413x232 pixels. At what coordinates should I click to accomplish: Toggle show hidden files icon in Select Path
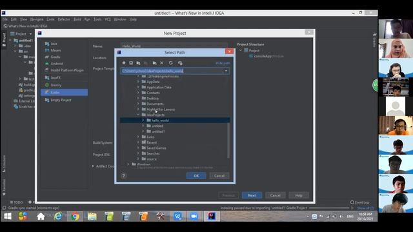(180, 63)
